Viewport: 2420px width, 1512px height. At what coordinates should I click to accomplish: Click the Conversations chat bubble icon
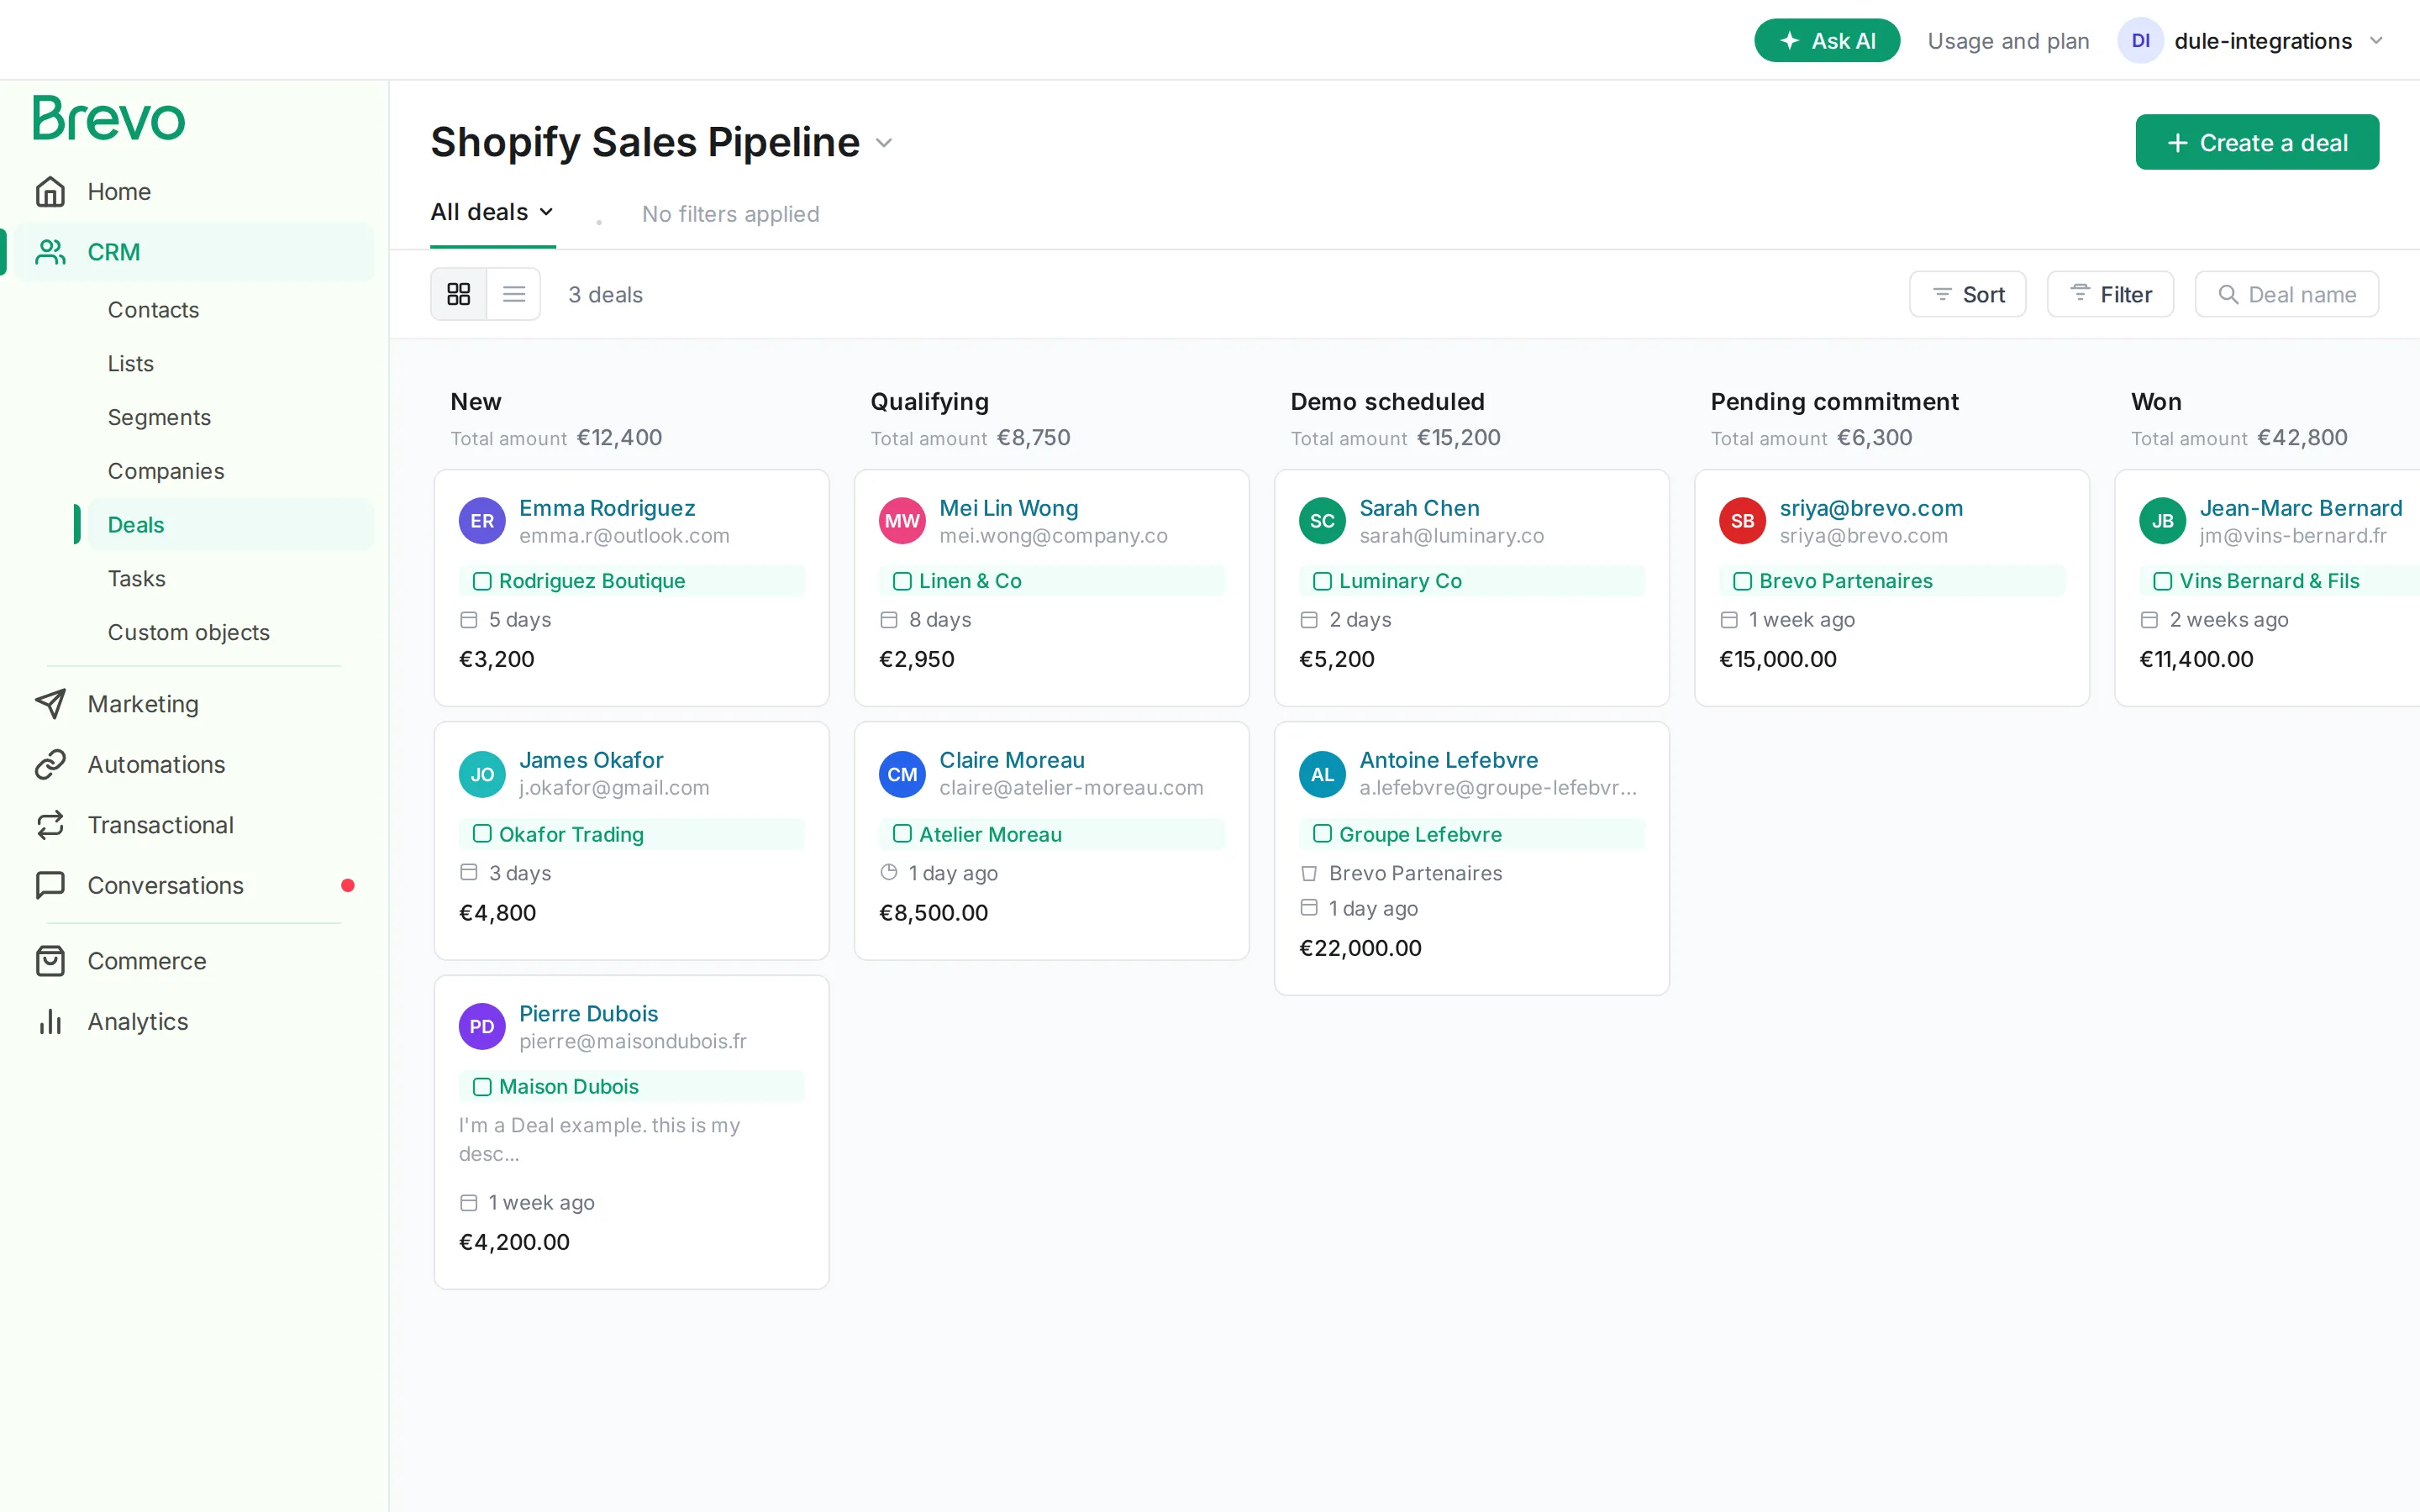(50, 885)
